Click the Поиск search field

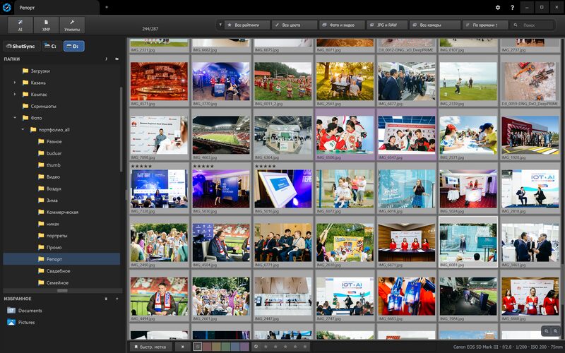533,25
